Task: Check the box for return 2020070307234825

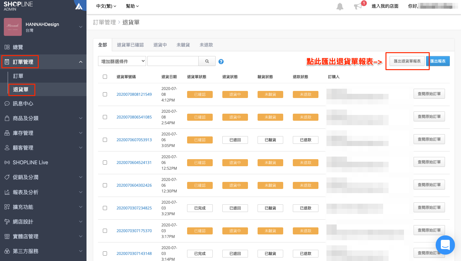Action: pos(105,208)
